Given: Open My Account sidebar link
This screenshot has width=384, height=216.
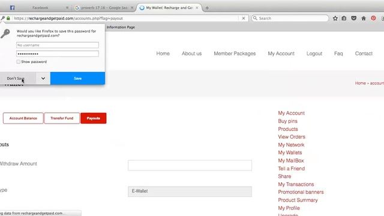Looking at the screenshot, I should [x=291, y=113].
